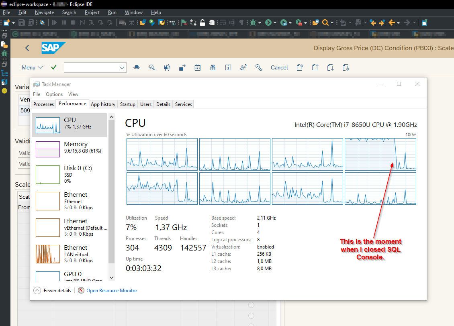Open Resource Monitor link
Image resolution: width=454 pixels, height=326 pixels.
tap(112, 291)
